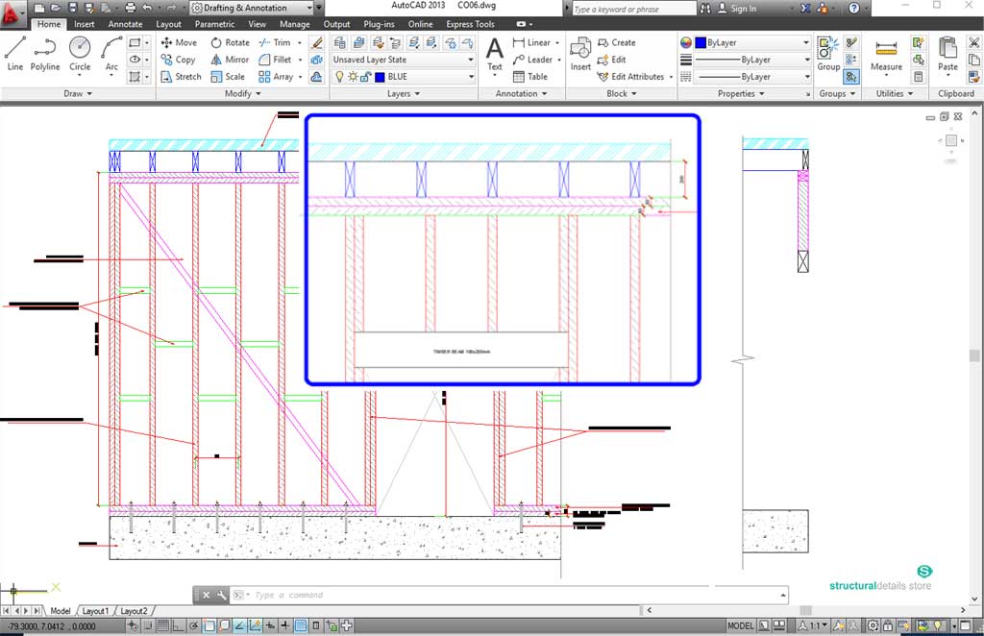Switch to the Annotate ribbon tab

click(x=125, y=24)
